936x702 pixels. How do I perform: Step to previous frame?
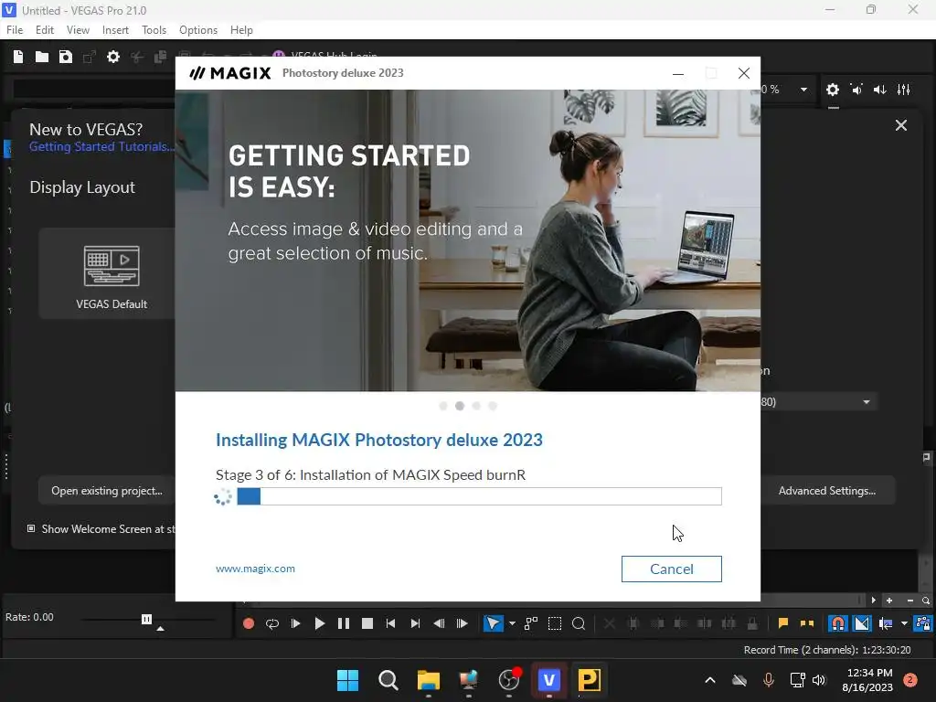coord(439,623)
